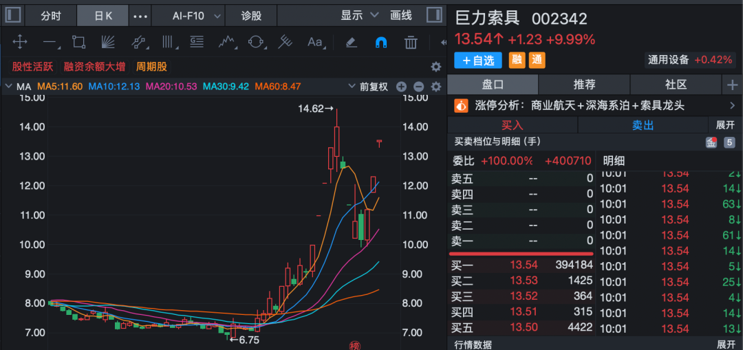Toggle the right sidebar panel

point(434,15)
